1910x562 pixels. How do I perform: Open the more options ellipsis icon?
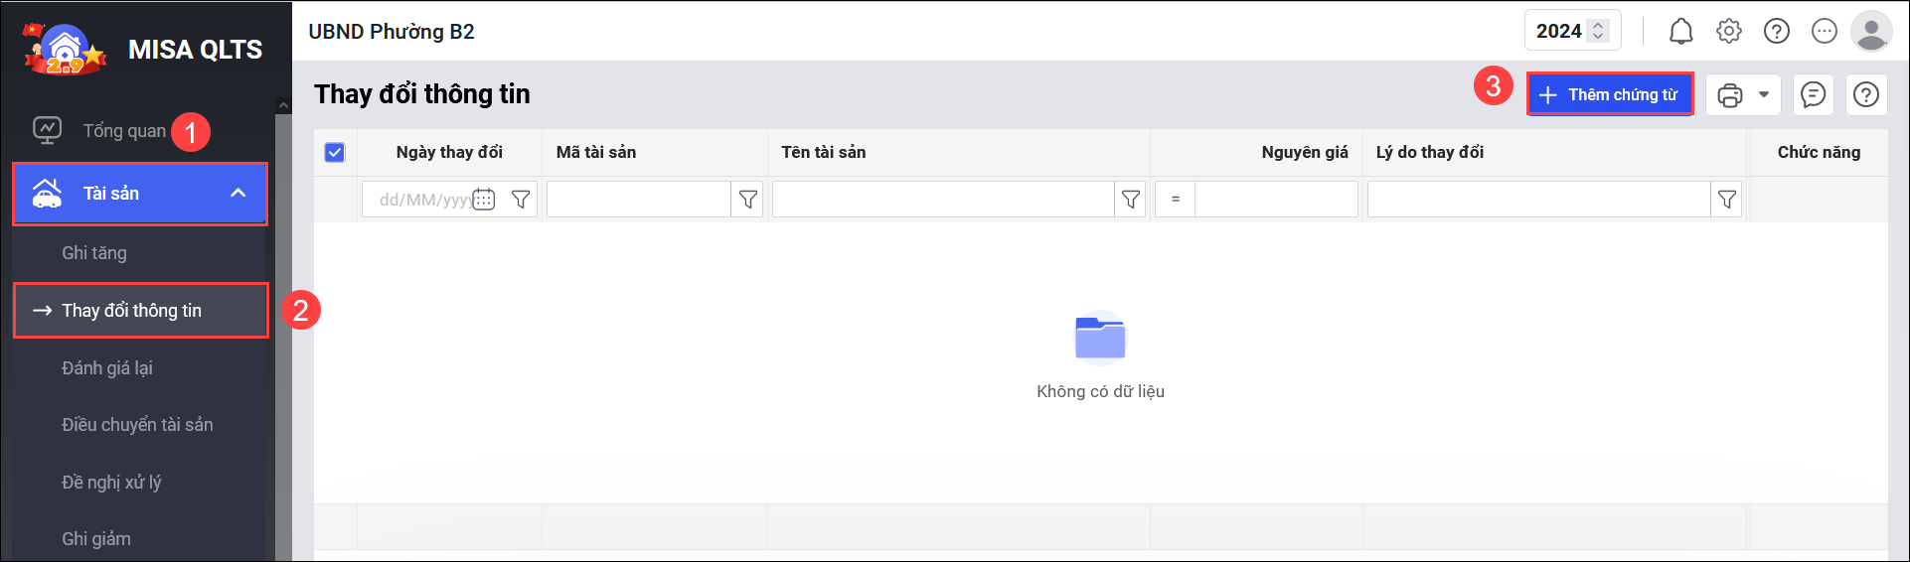[1825, 32]
